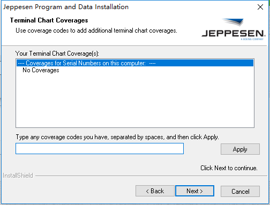
Task: Select 'Coverages for Serial Numbers' row
Action: [135, 63]
